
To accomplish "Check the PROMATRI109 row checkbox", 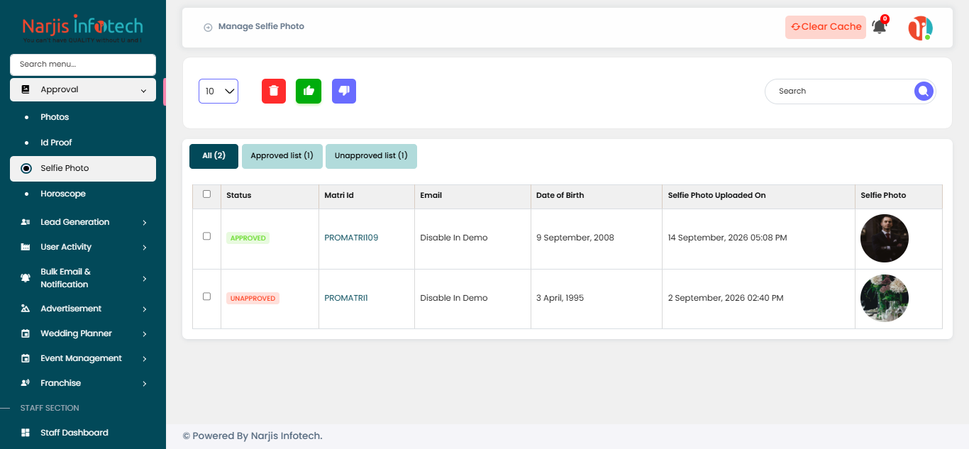I will coord(206,236).
